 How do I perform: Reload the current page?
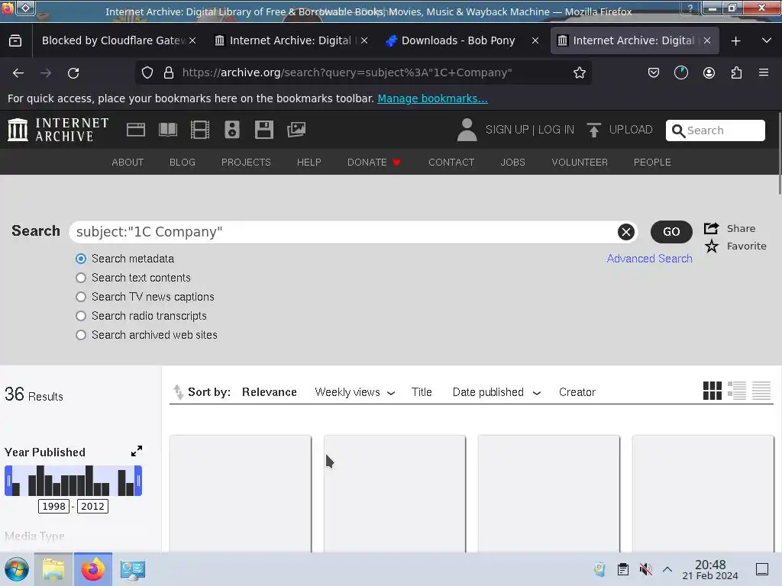click(x=73, y=73)
